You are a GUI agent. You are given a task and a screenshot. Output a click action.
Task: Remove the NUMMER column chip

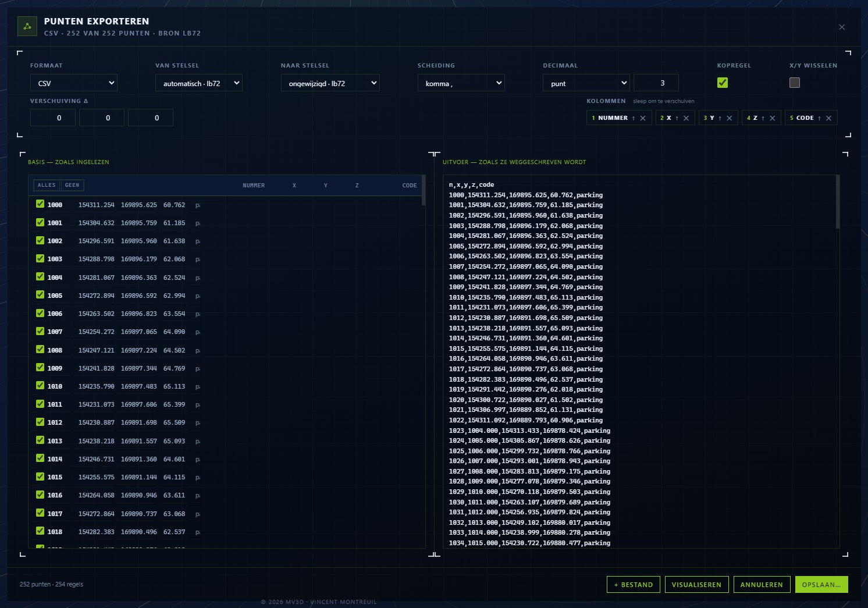(643, 118)
